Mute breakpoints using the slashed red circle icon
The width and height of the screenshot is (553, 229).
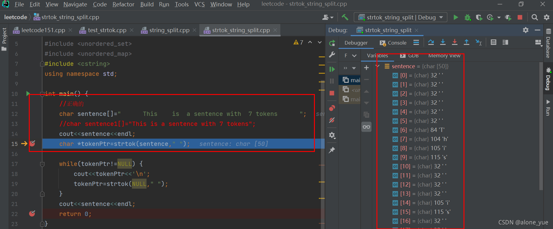coord(332,120)
